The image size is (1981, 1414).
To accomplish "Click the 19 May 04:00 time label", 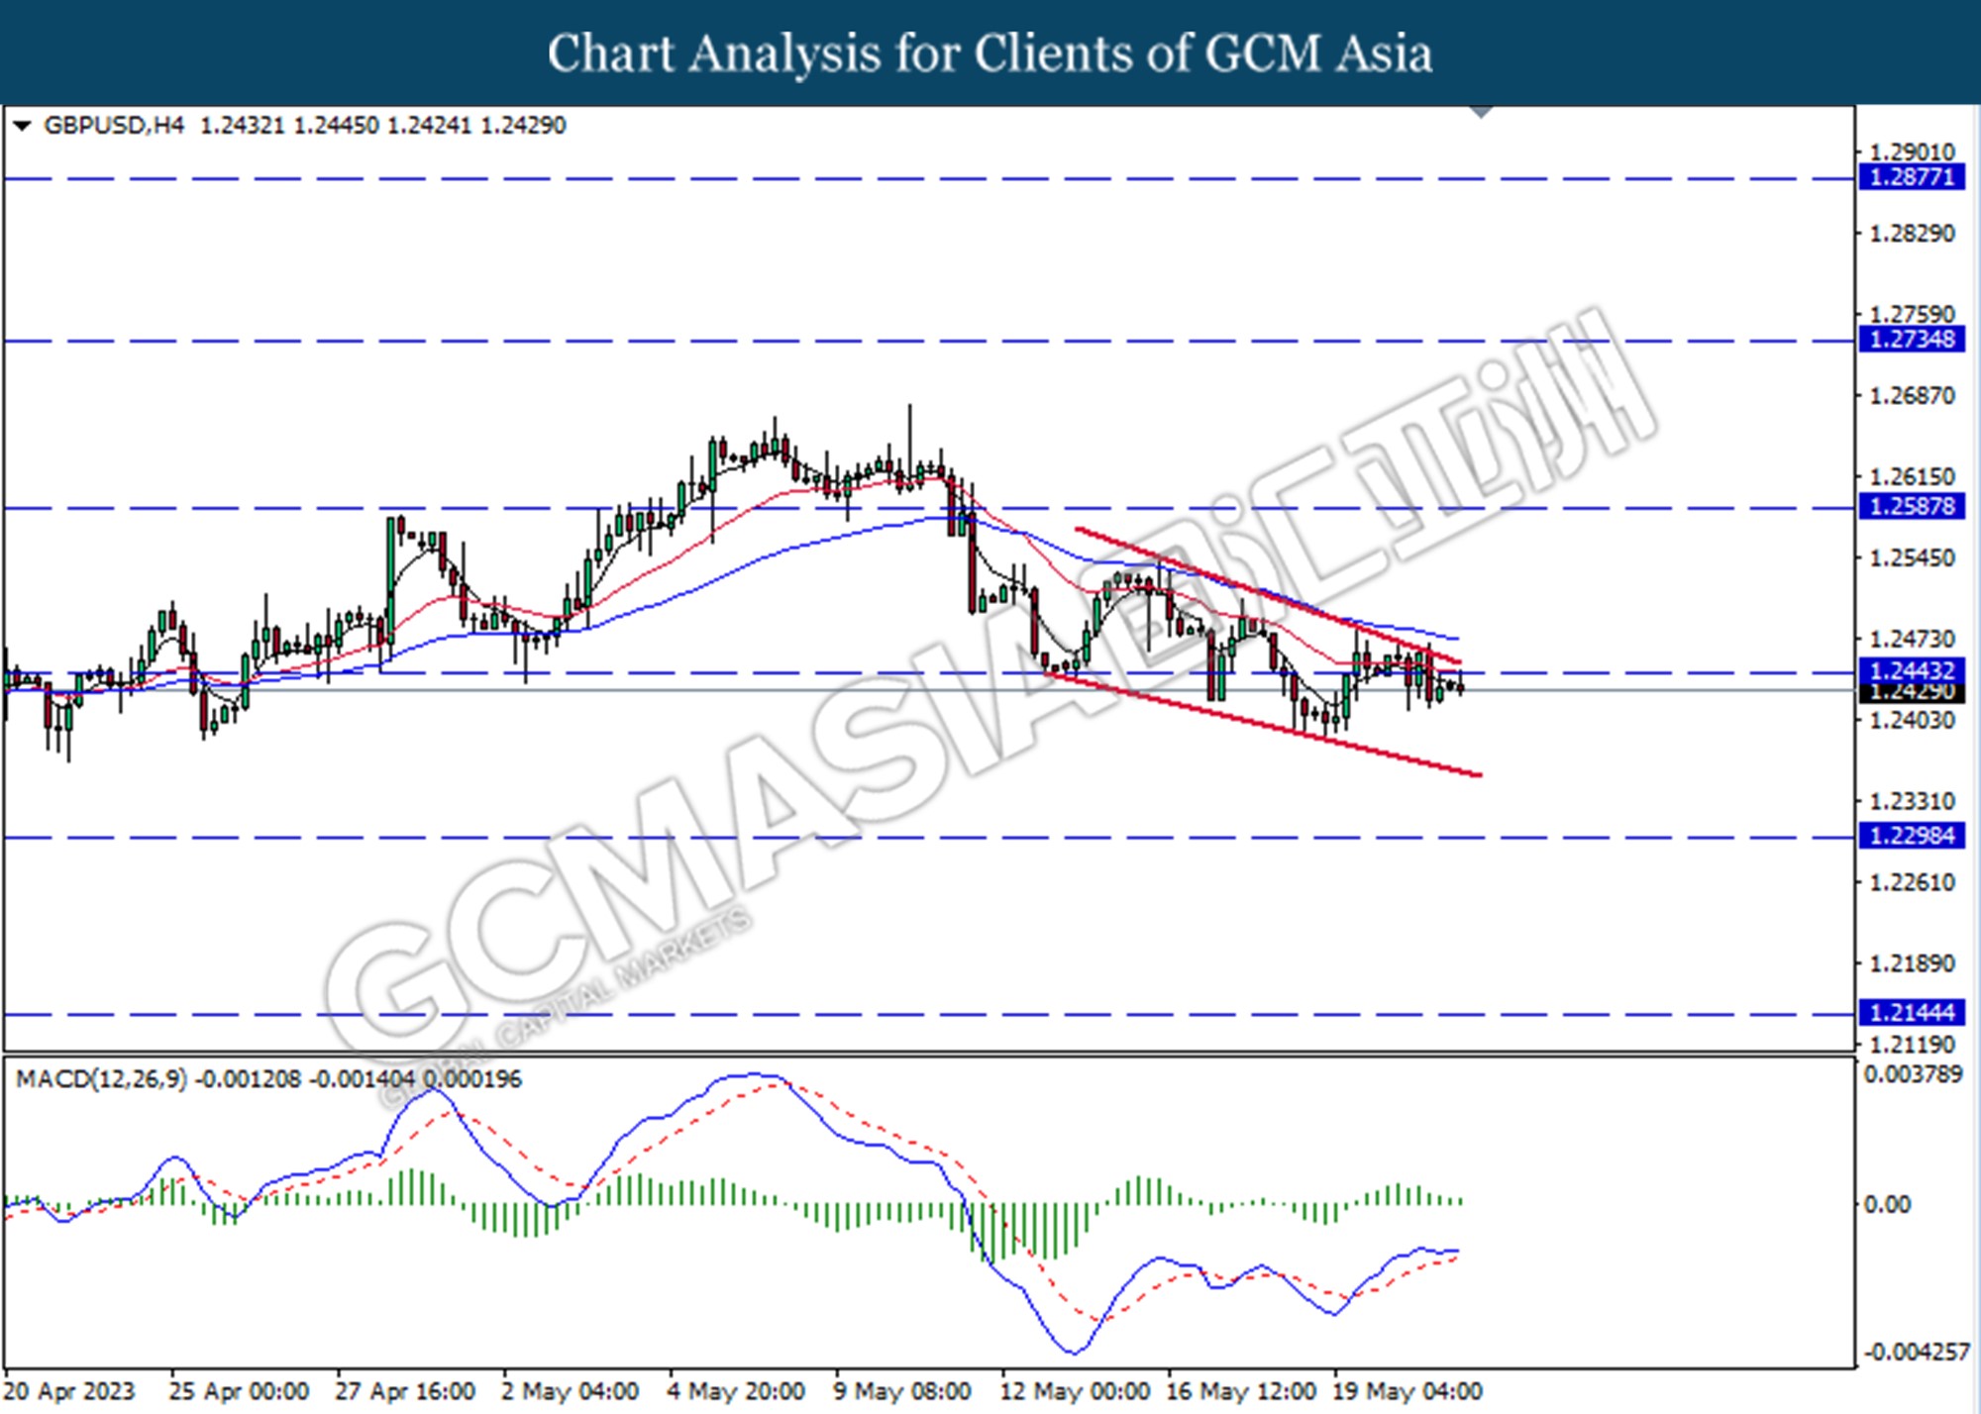I will point(1408,1392).
